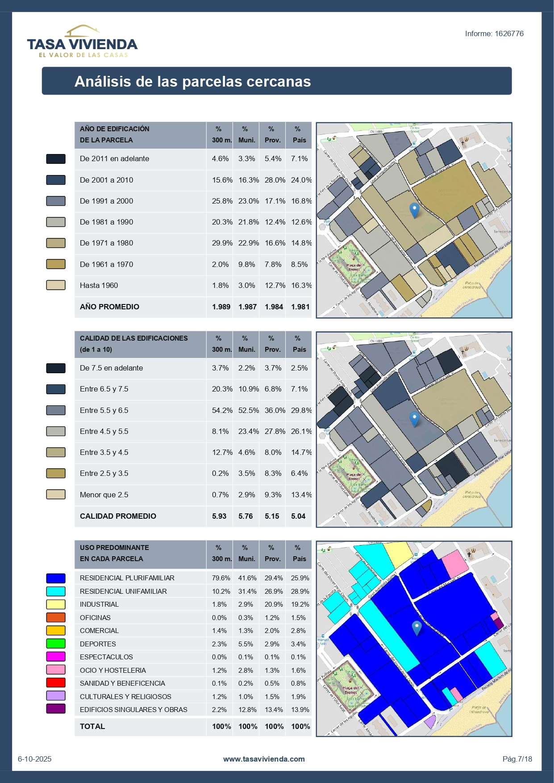
Task: Click the red Sanidad y Beneficencia swatch
Action: click(56, 683)
